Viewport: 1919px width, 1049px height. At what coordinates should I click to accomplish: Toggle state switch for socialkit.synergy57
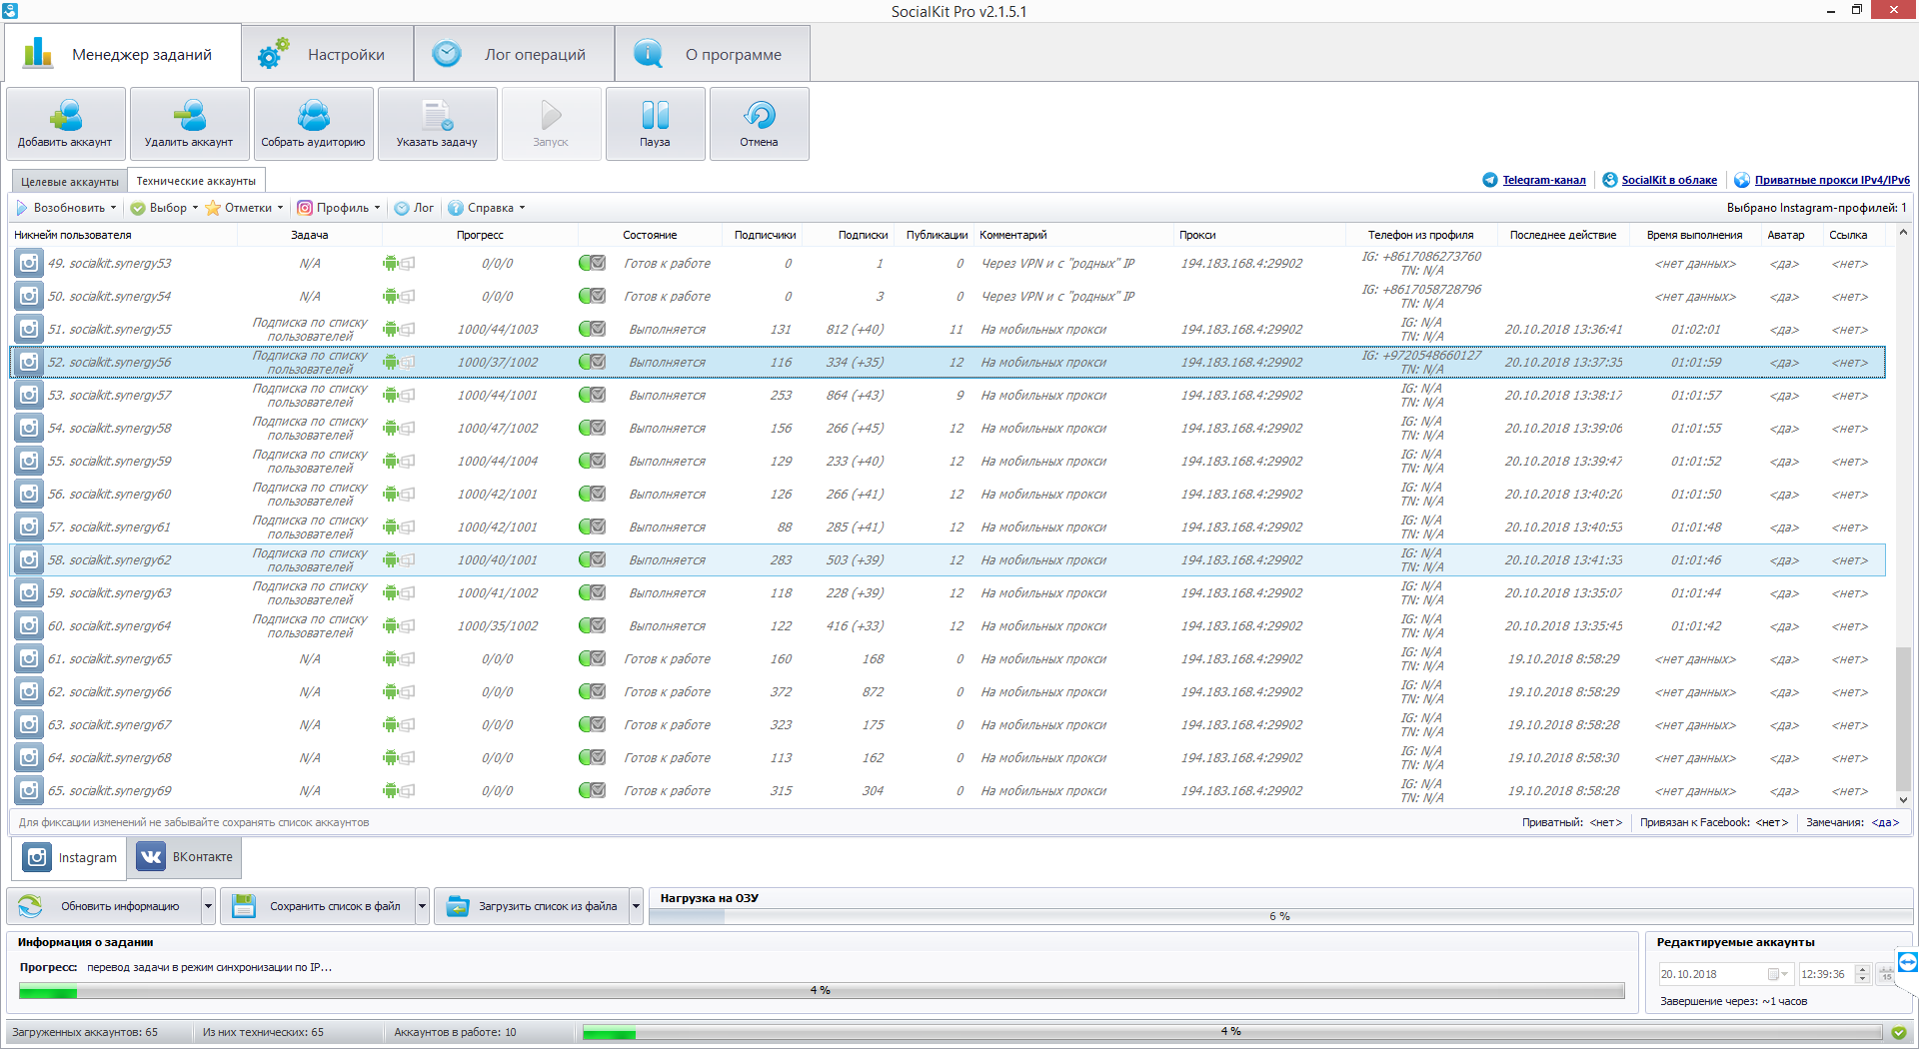tap(592, 396)
